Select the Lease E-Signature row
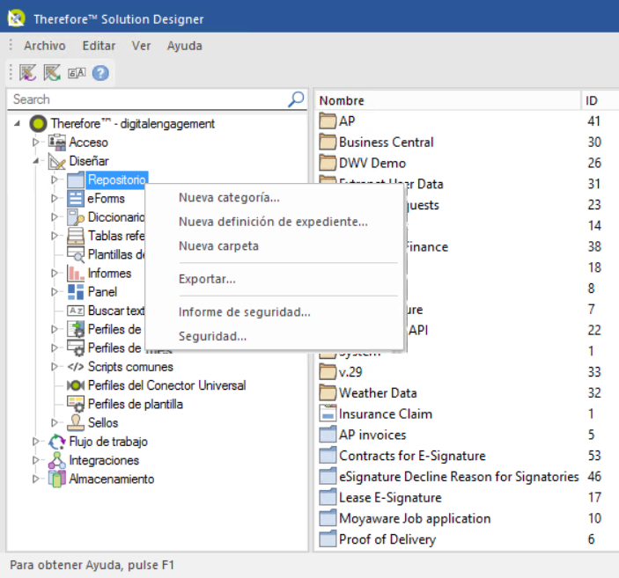The image size is (619, 578). pyautogui.click(x=468, y=498)
